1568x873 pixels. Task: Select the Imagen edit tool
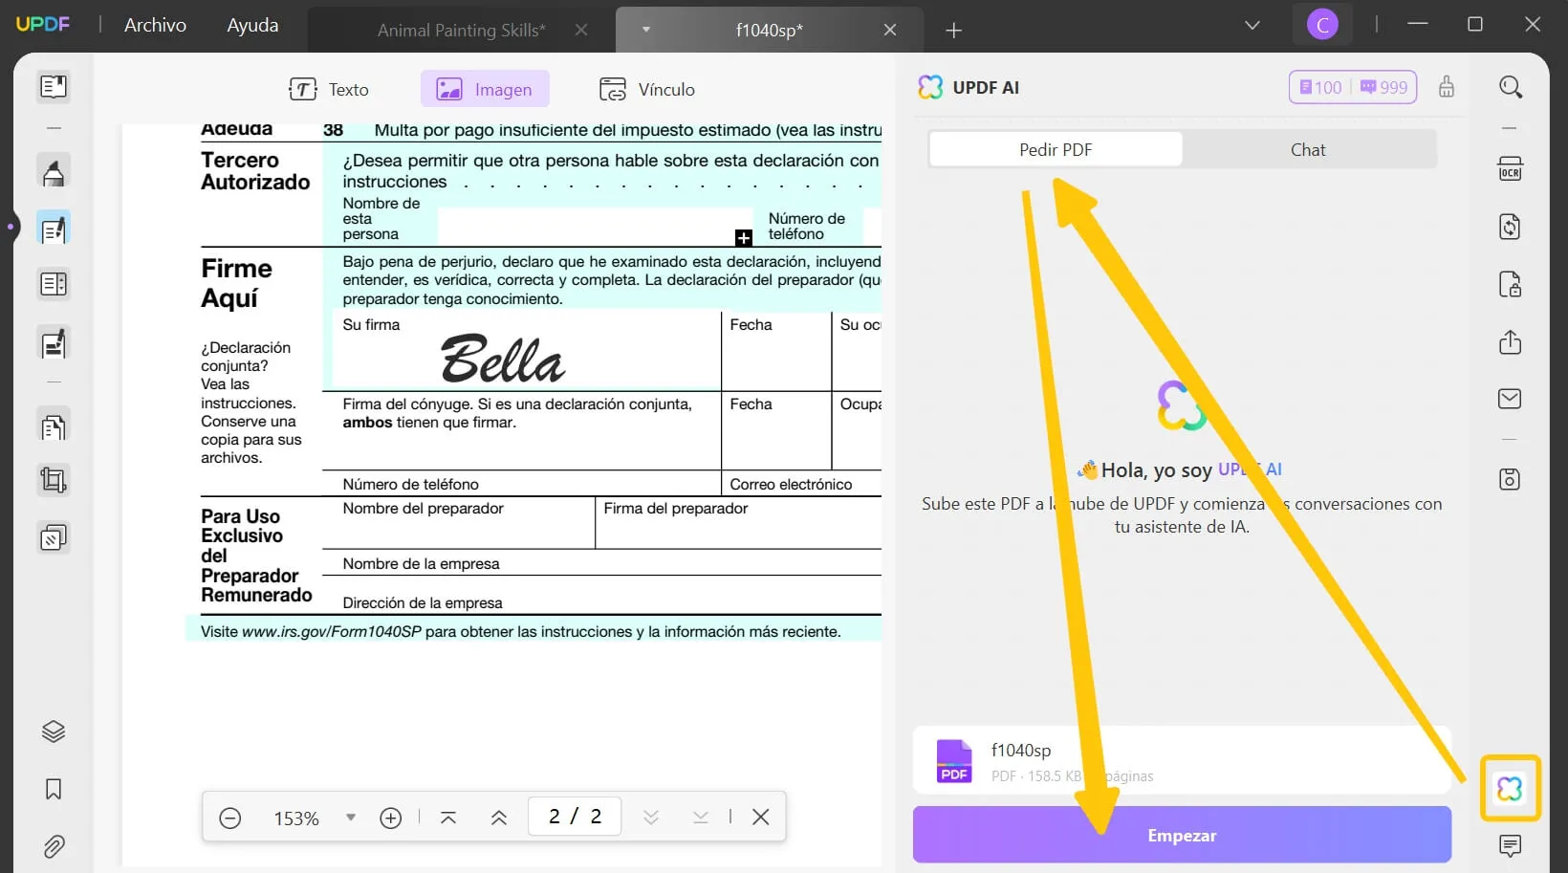485,89
